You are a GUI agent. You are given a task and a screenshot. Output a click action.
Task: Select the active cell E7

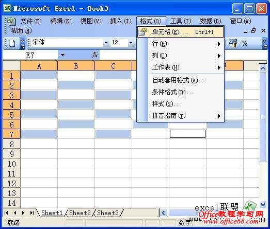187,134
